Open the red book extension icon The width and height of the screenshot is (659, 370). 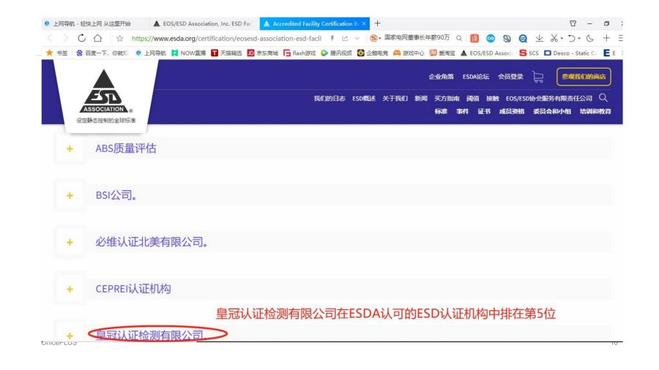pyautogui.click(x=474, y=38)
